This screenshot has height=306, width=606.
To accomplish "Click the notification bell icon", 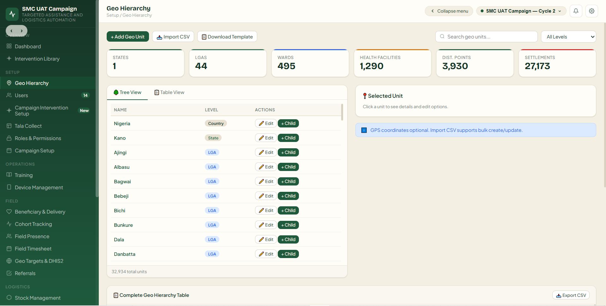I will tap(576, 11).
